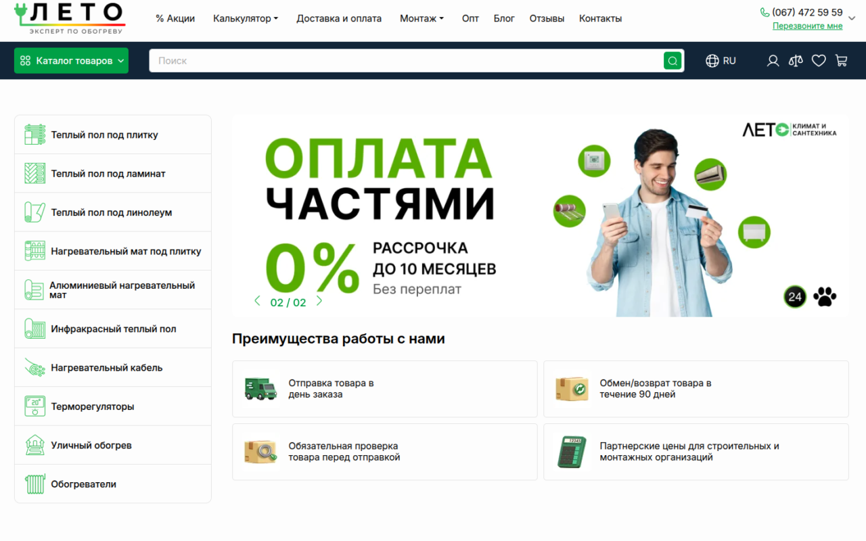The image size is (866, 541).
Task: Go to next banner slide arrow
Action: (319, 302)
